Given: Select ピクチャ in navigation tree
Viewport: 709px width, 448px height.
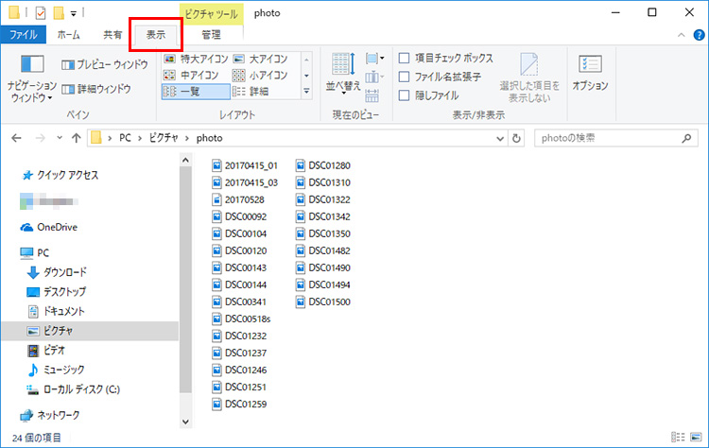Looking at the screenshot, I should click(x=58, y=331).
